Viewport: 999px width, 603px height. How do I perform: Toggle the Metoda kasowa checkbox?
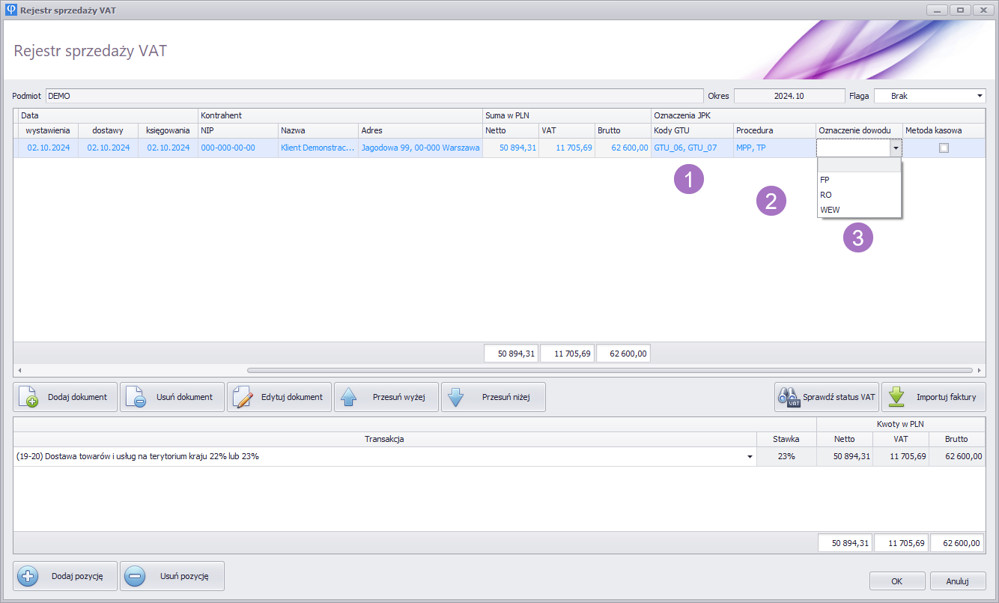[944, 148]
